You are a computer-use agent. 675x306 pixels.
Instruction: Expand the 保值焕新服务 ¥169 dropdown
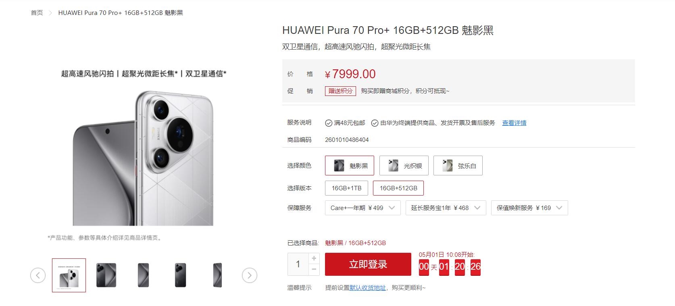coord(529,208)
